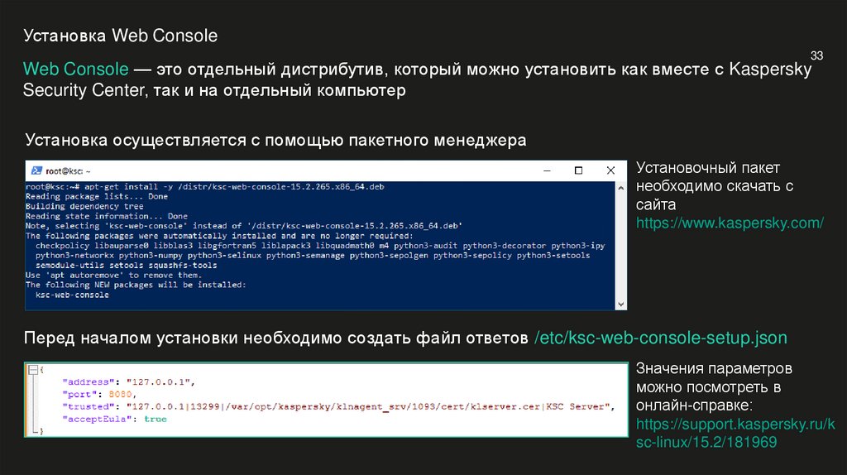Open the support.kaspersky.ru online help link
The height and width of the screenshot is (475, 847).
pos(735,433)
